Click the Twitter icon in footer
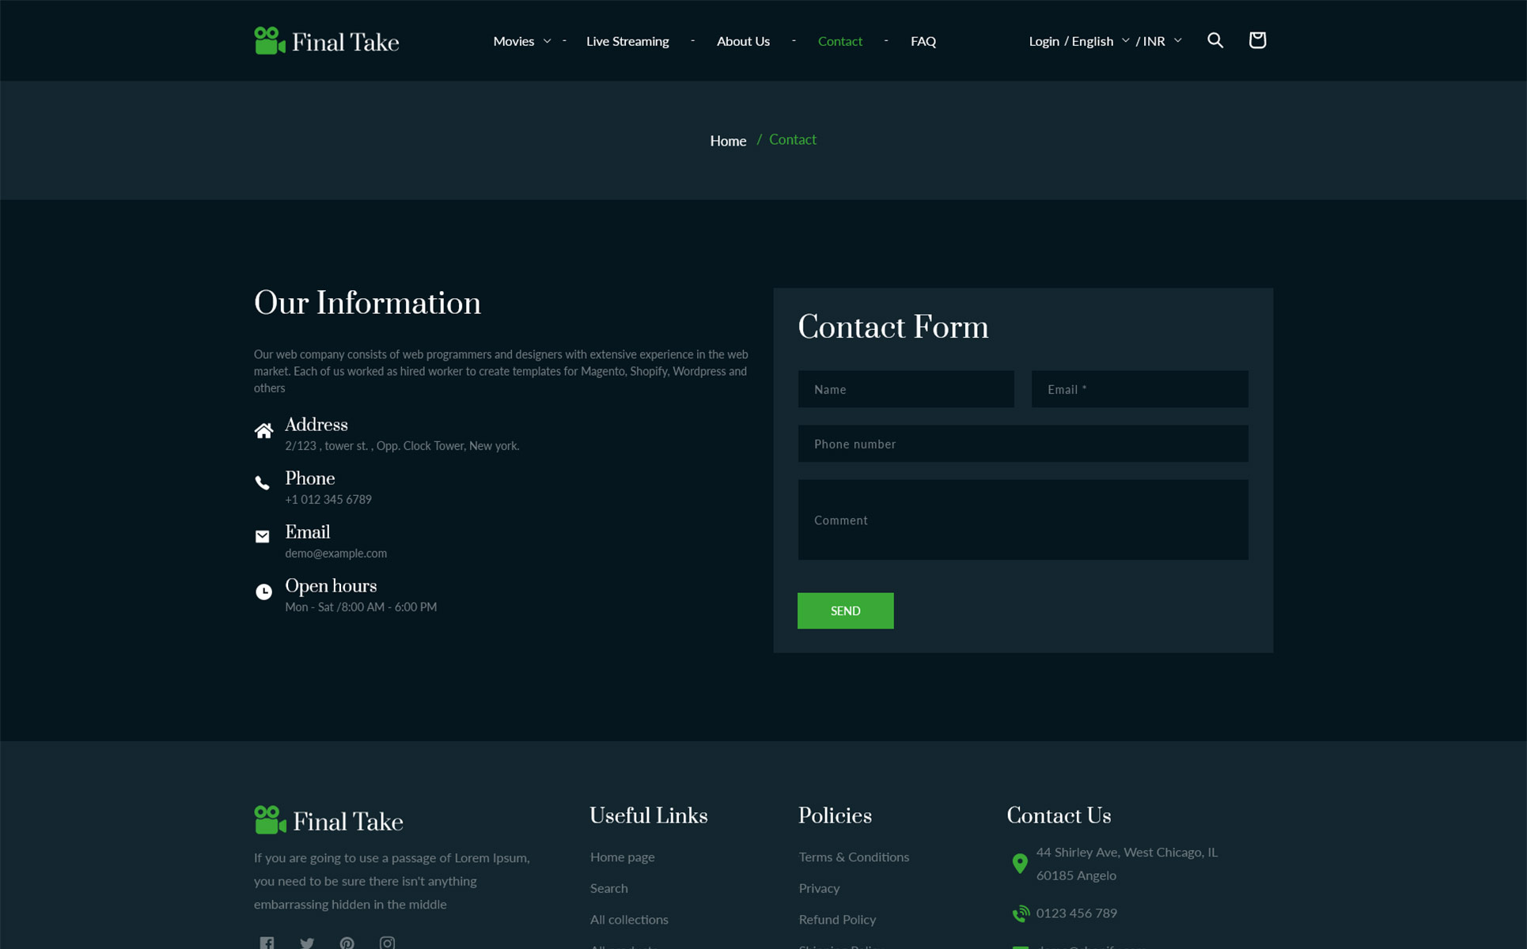This screenshot has height=949, width=1527. (x=307, y=942)
